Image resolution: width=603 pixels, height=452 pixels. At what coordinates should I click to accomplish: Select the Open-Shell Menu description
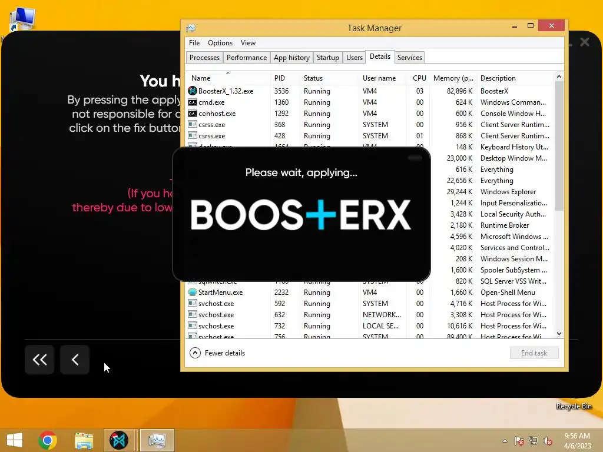tap(508, 292)
